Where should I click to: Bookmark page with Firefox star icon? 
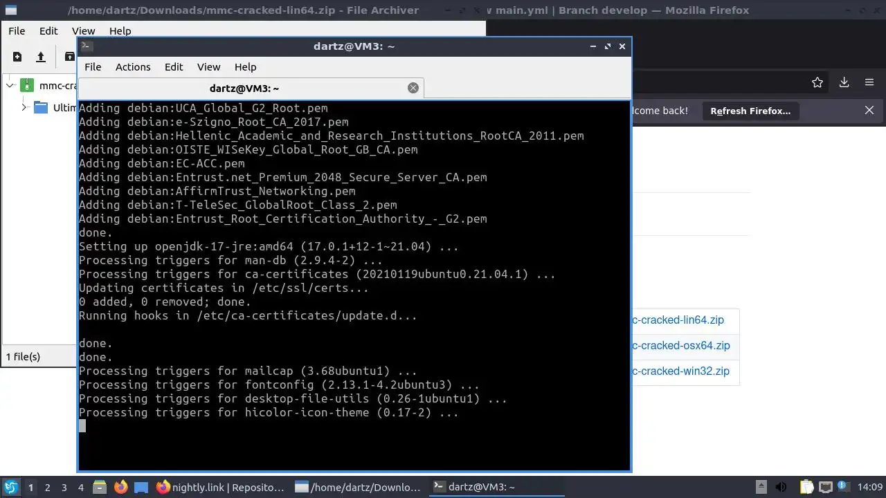point(817,83)
